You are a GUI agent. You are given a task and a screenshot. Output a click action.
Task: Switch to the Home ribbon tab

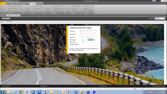(9, 3)
